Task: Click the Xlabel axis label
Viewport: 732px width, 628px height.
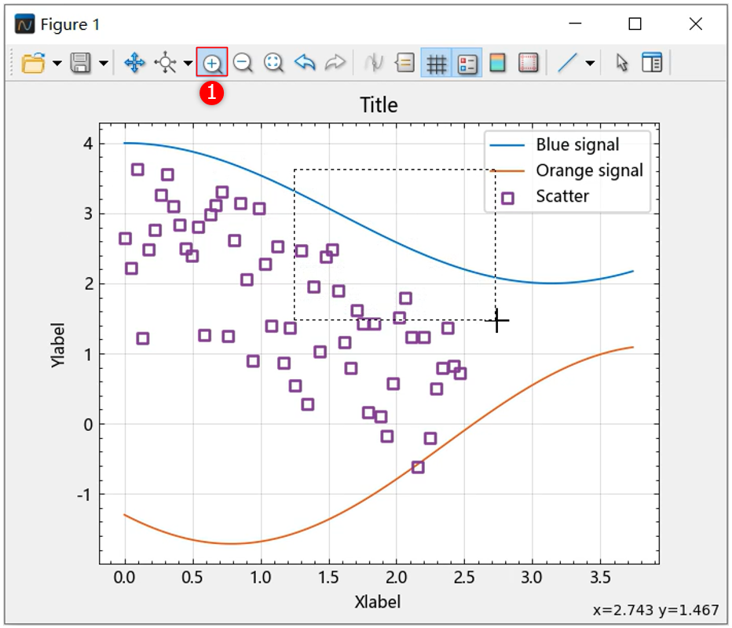Action: [x=378, y=602]
